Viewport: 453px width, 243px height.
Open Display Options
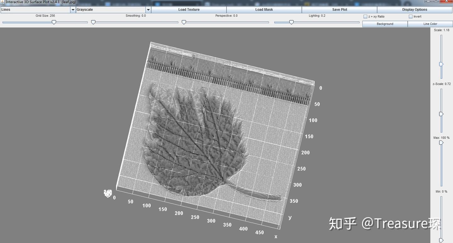tap(414, 9)
